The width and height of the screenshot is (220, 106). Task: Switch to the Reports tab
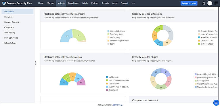tap(105, 3)
